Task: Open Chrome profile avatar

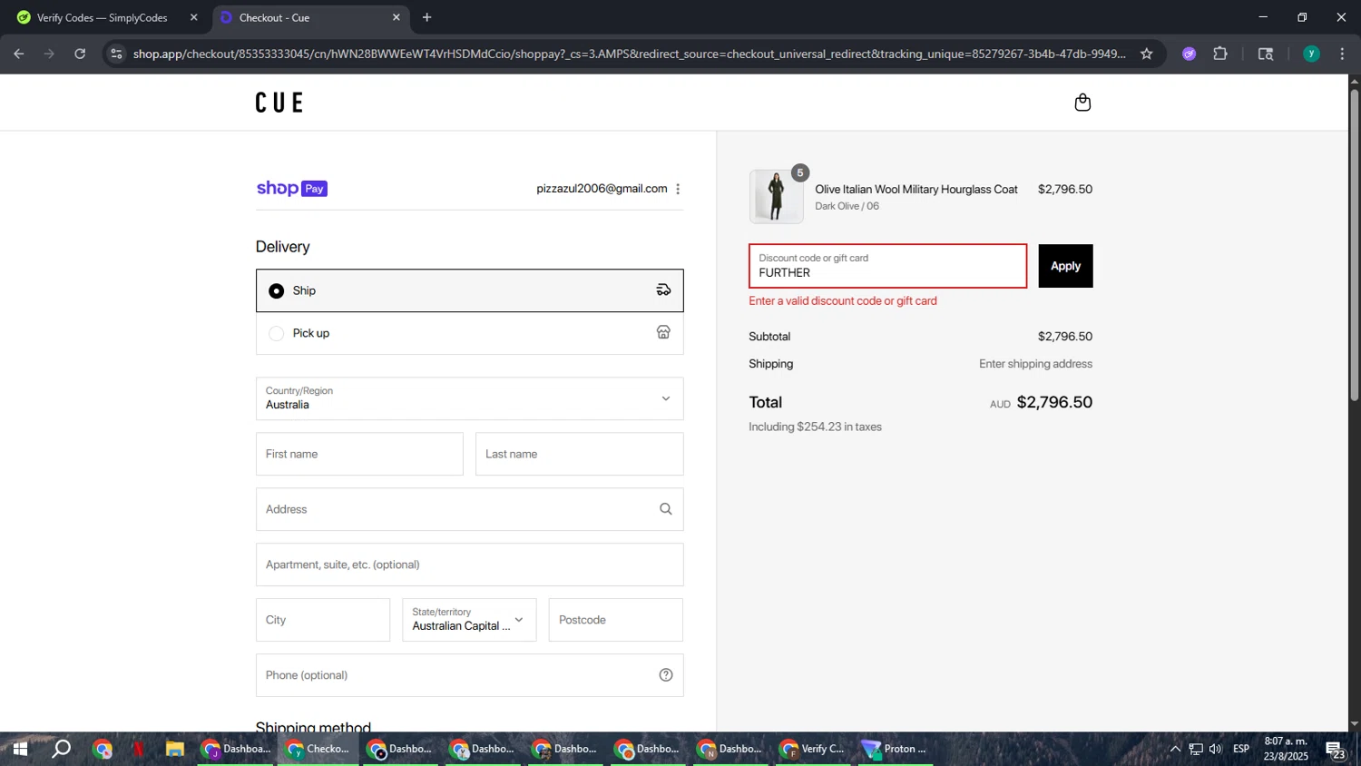Action: pos(1311,54)
